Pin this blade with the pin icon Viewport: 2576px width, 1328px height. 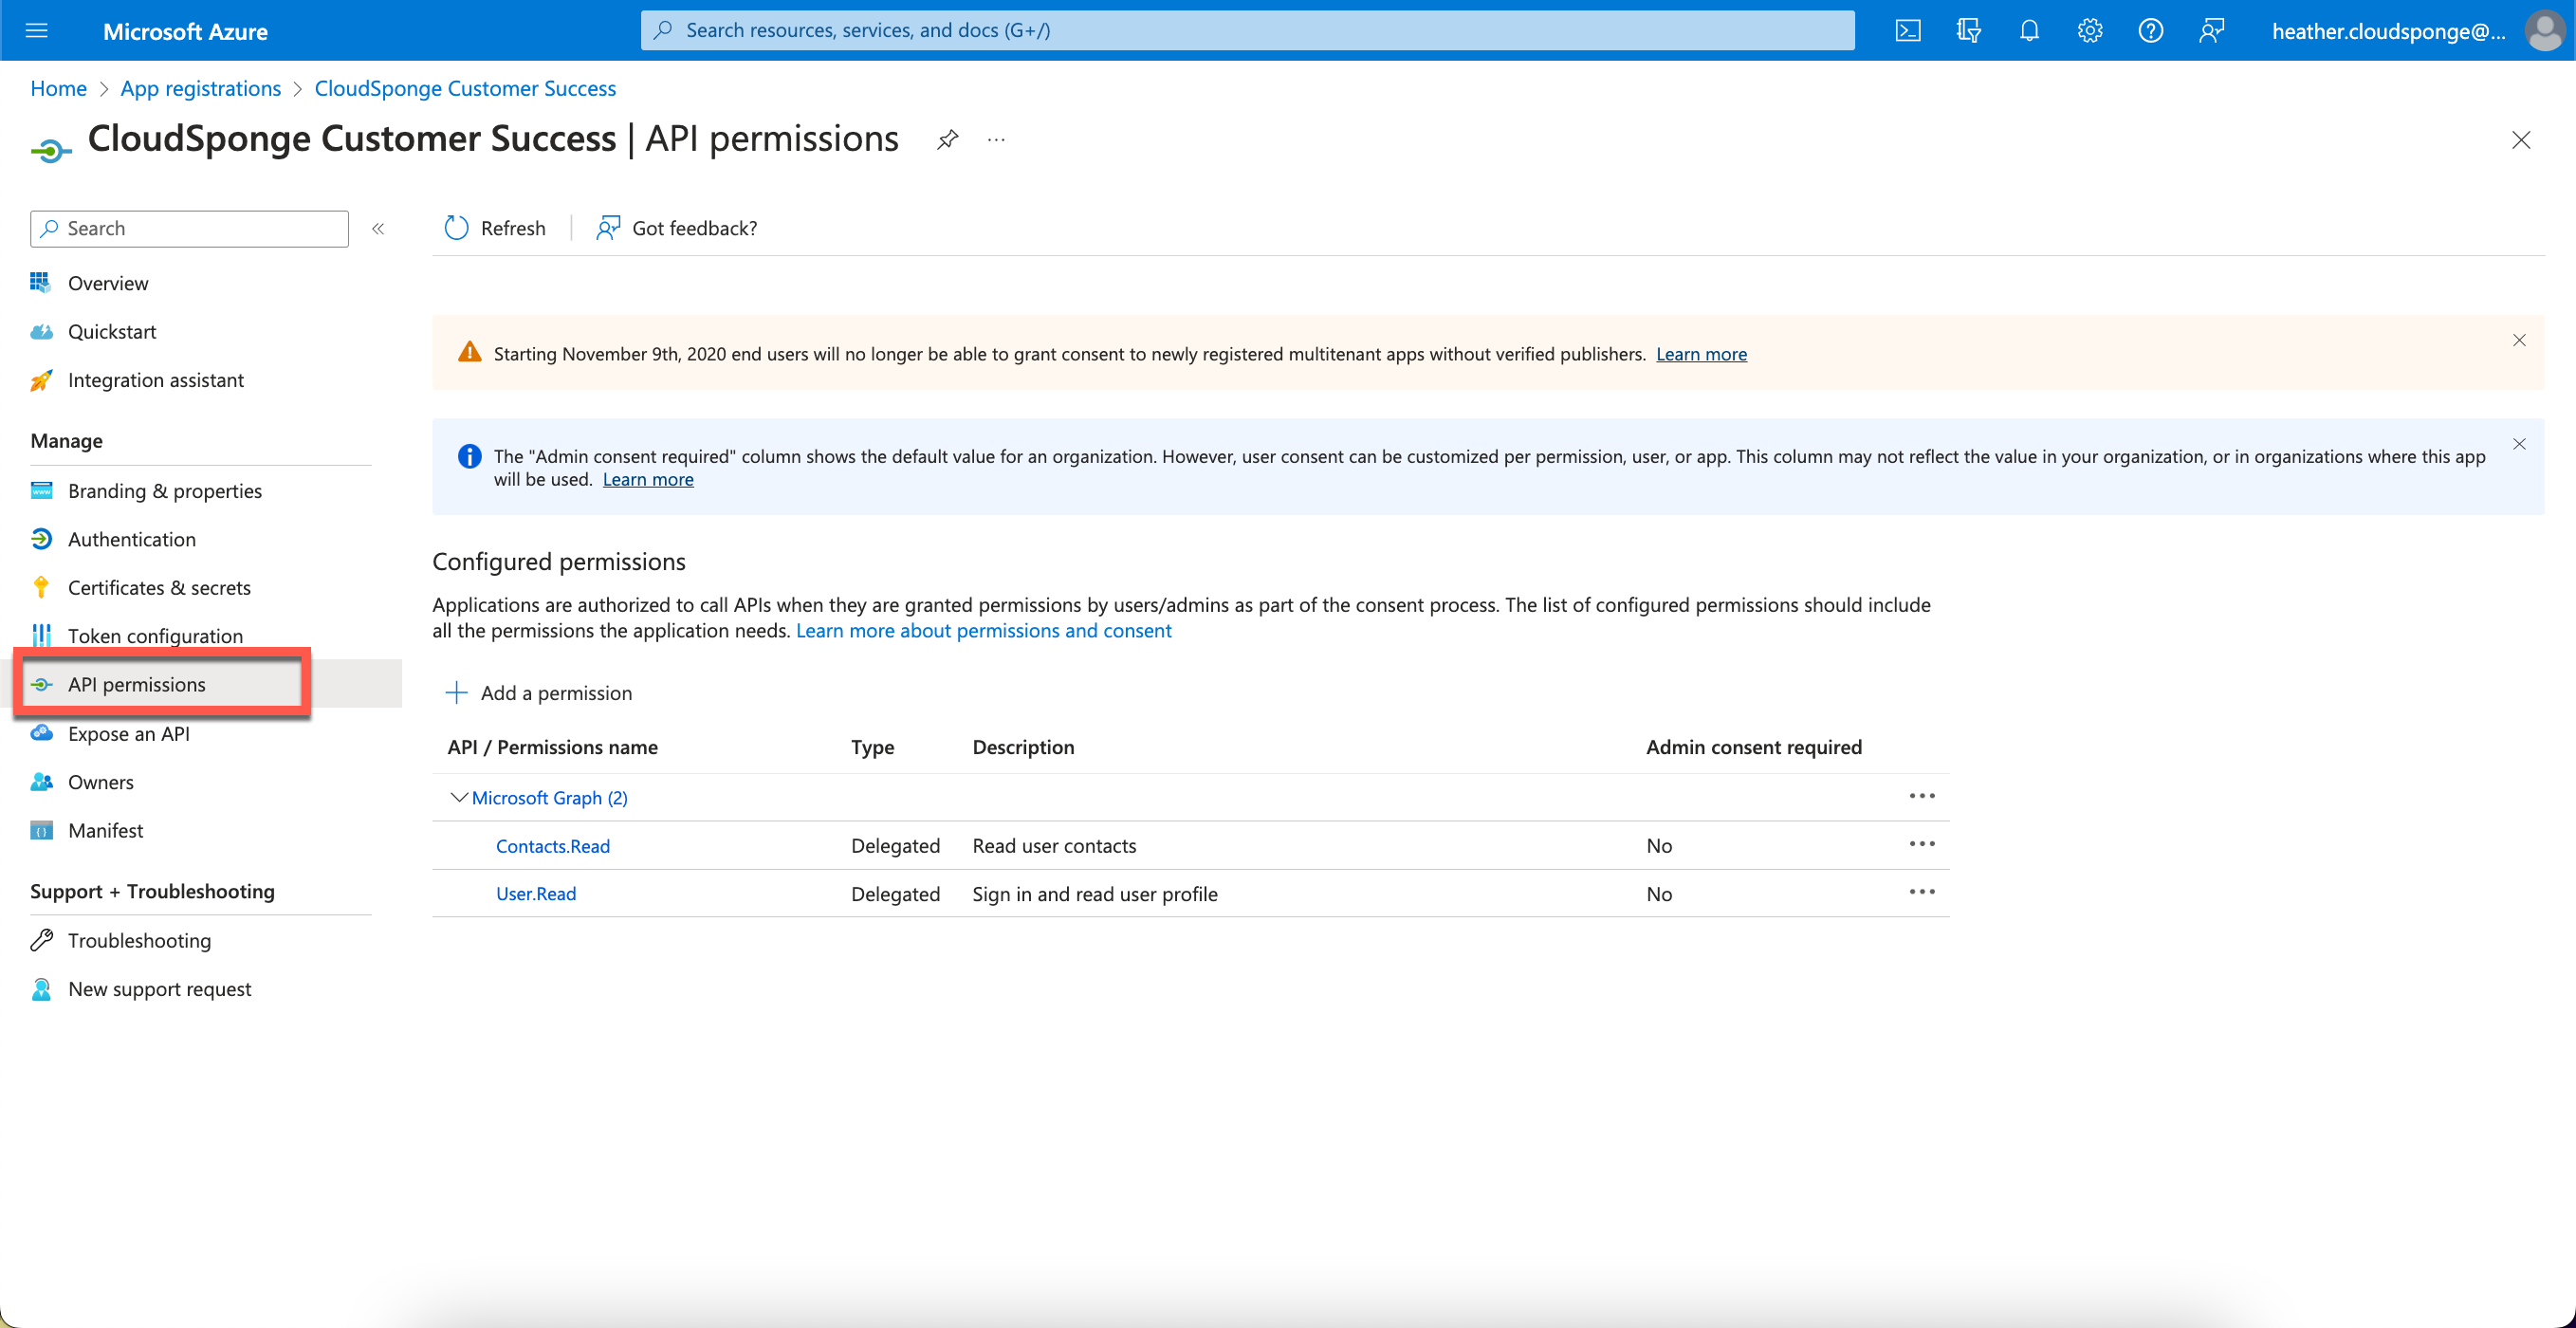(948, 140)
